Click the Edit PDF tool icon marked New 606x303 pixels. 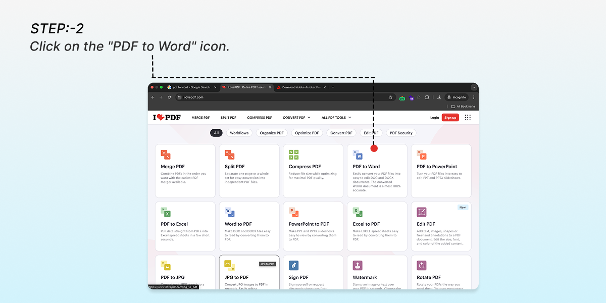pyautogui.click(x=421, y=212)
